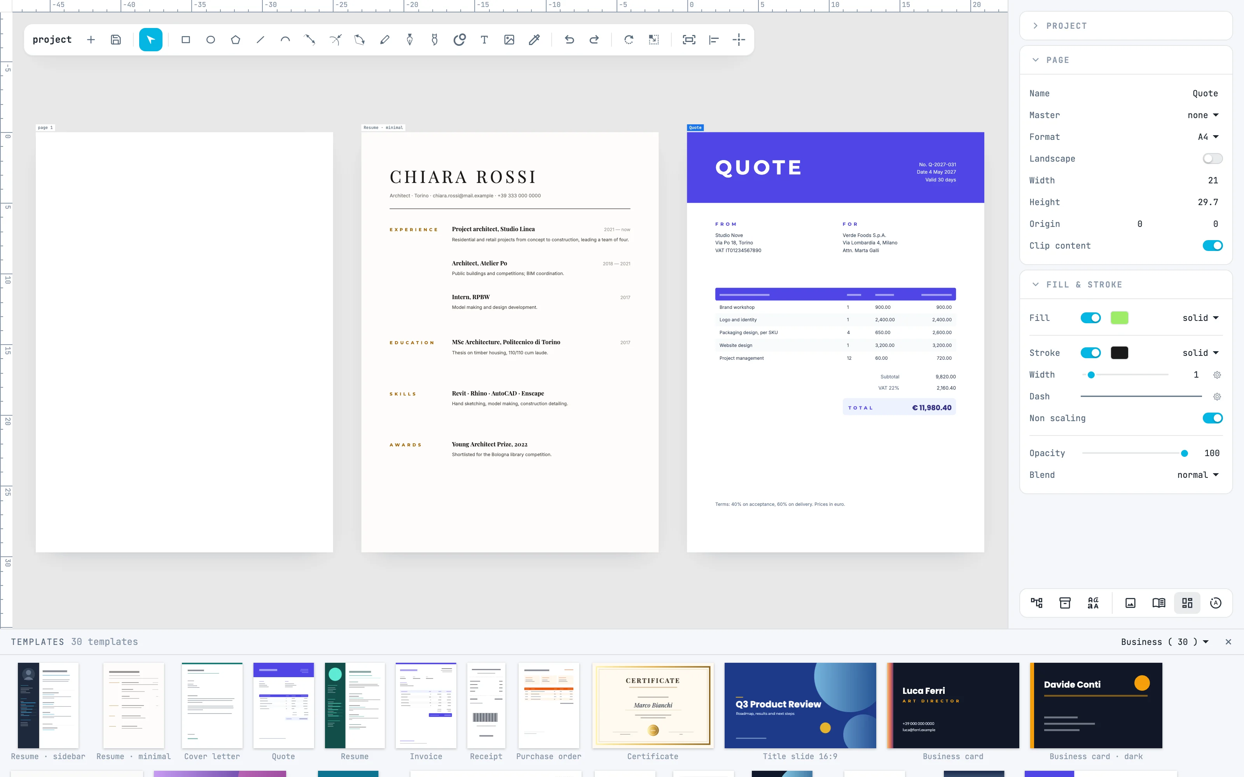Viewport: 1244px width, 777px height.
Task: Open the Format A4 dropdown
Action: [x=1208, y=137]
